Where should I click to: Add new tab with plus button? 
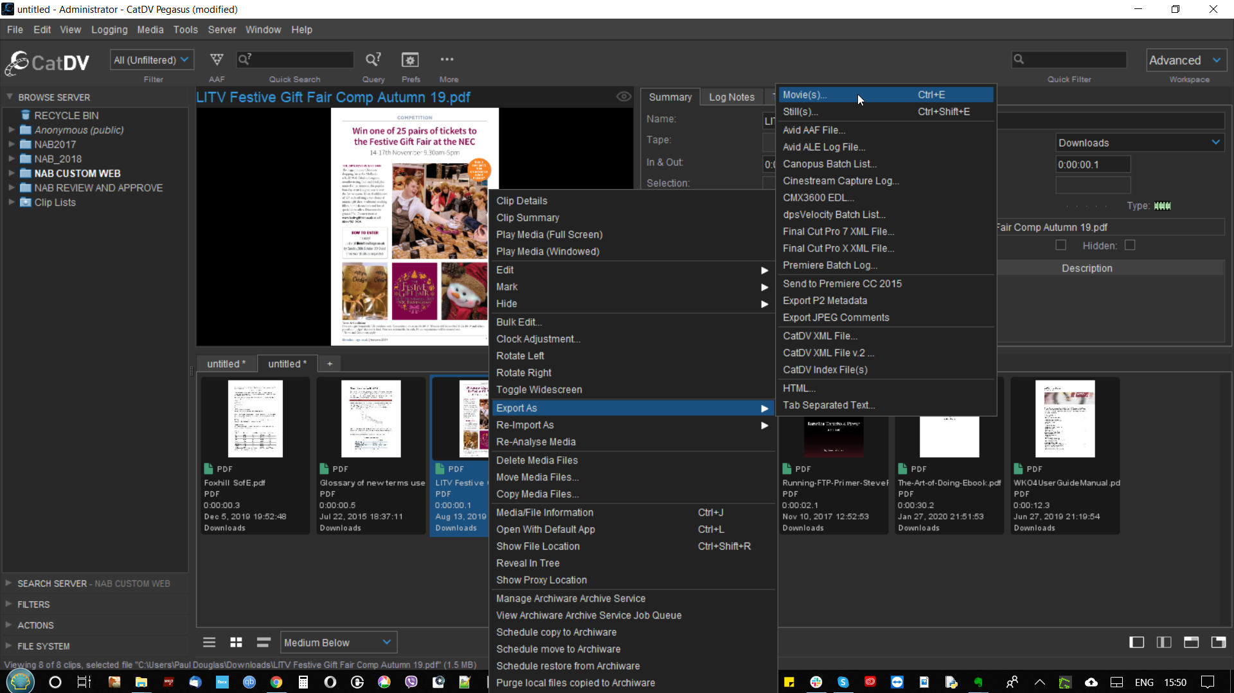pos(330,364)
